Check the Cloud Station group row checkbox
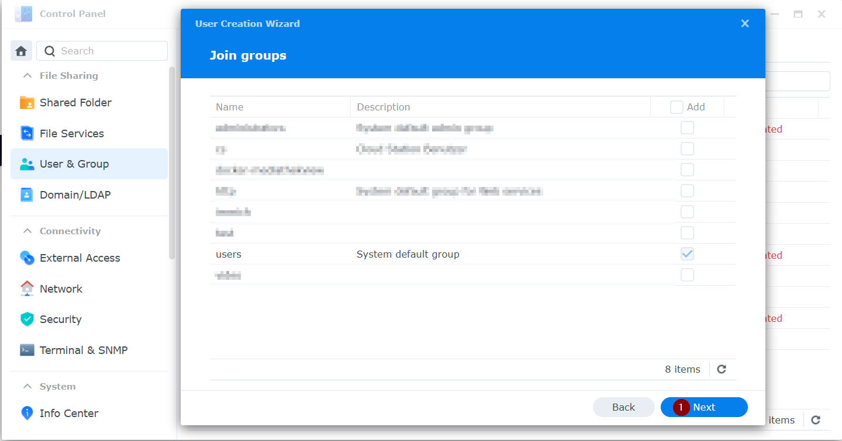This screenshot has width=842, height=441. 687,149
